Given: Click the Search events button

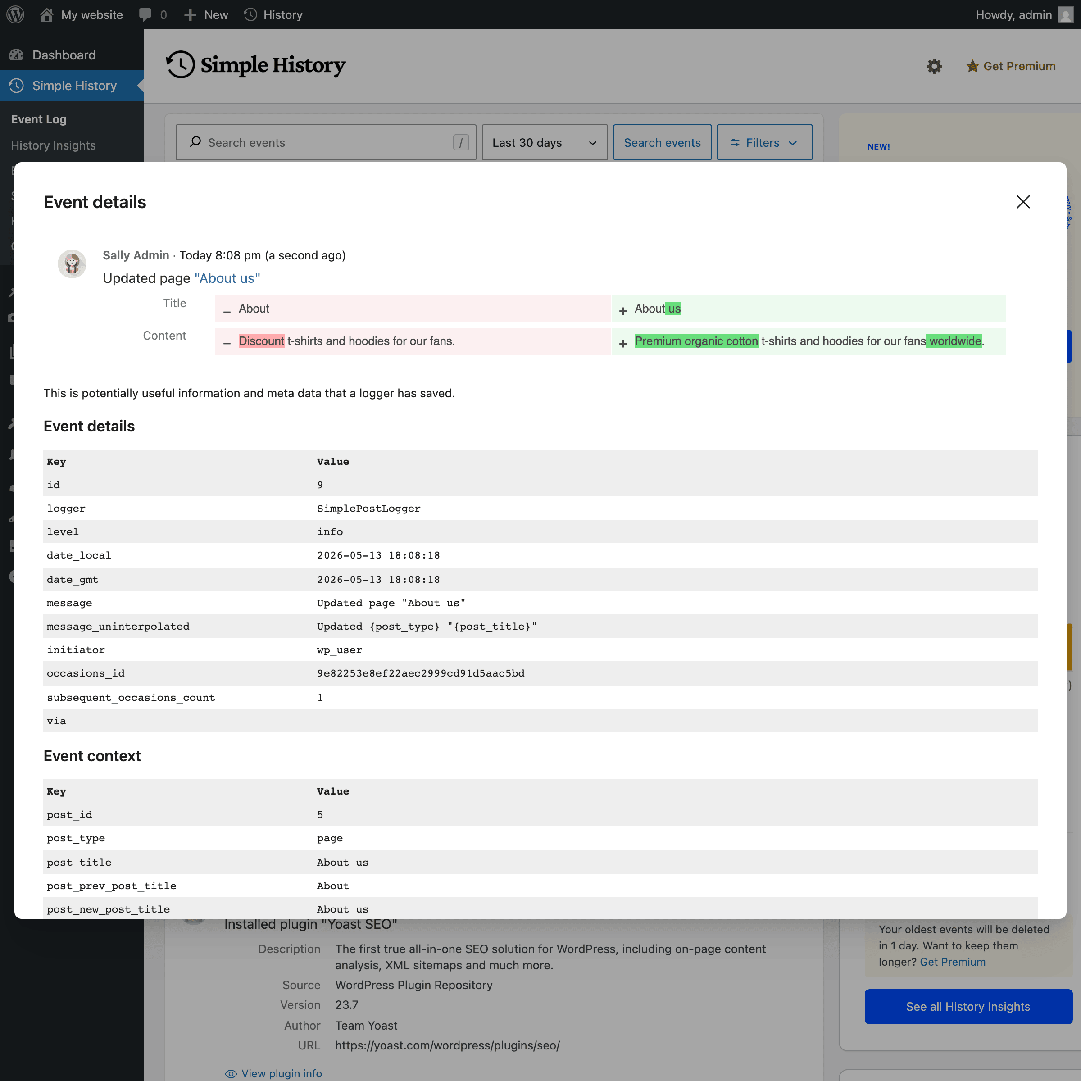Looking at the screenshot, I should 662,143.
